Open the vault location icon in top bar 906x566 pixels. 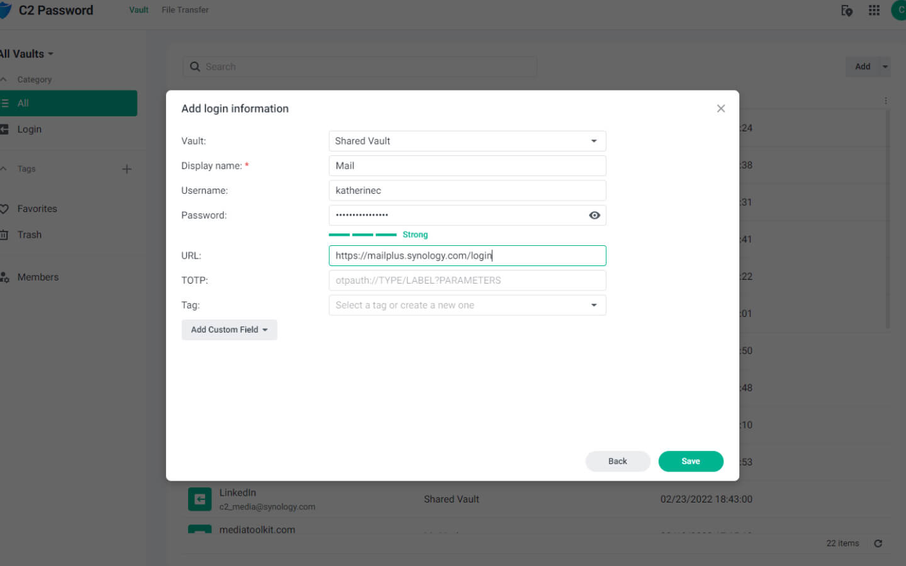click(847, 11)
